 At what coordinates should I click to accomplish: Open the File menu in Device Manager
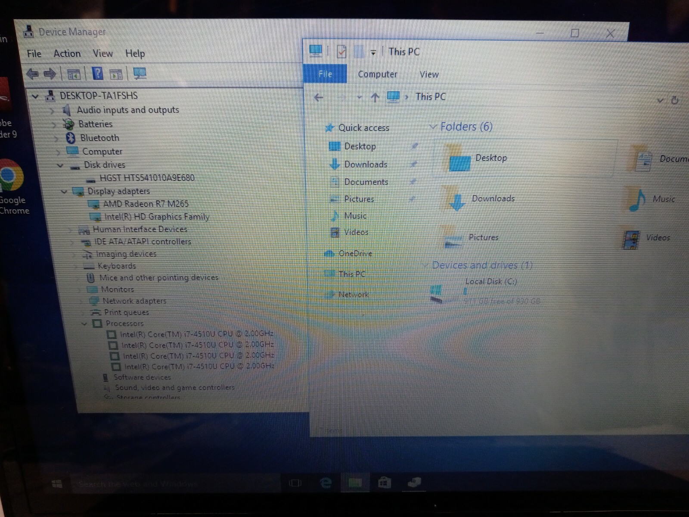tap(34, 54)
